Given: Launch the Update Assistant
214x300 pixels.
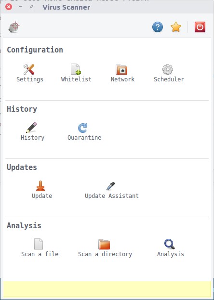Looking at the screenshot, I should pyautogui.click(x=112, y=190).
